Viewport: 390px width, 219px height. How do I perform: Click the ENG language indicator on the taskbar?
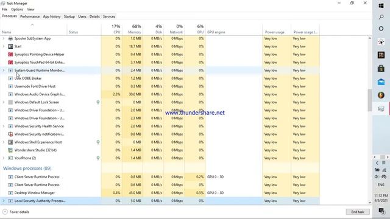[381, 185]
